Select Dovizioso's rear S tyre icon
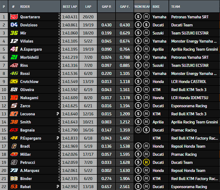The image size is (220, 190). tap(146, 25)
